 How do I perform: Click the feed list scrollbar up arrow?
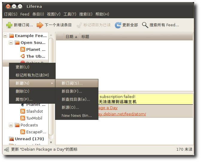coord(51,35)
